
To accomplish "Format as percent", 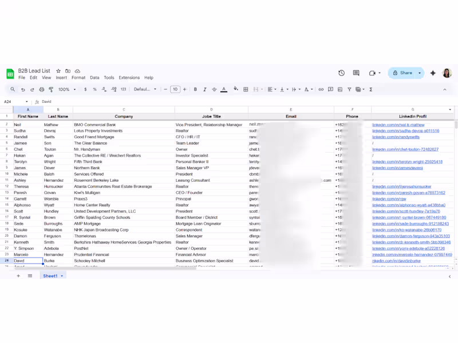I will 94,90.
